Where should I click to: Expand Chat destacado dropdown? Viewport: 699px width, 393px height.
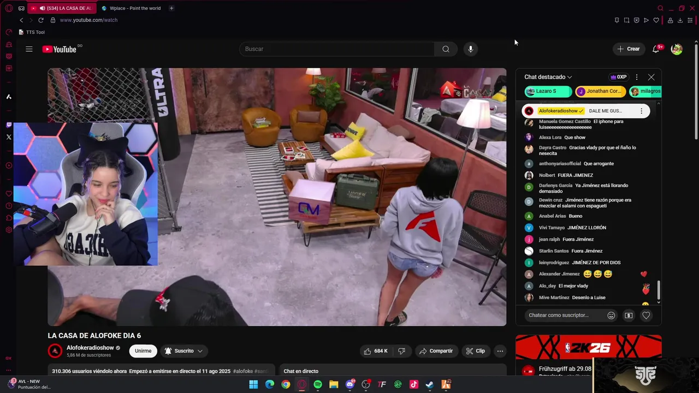(x=548, y=77)
